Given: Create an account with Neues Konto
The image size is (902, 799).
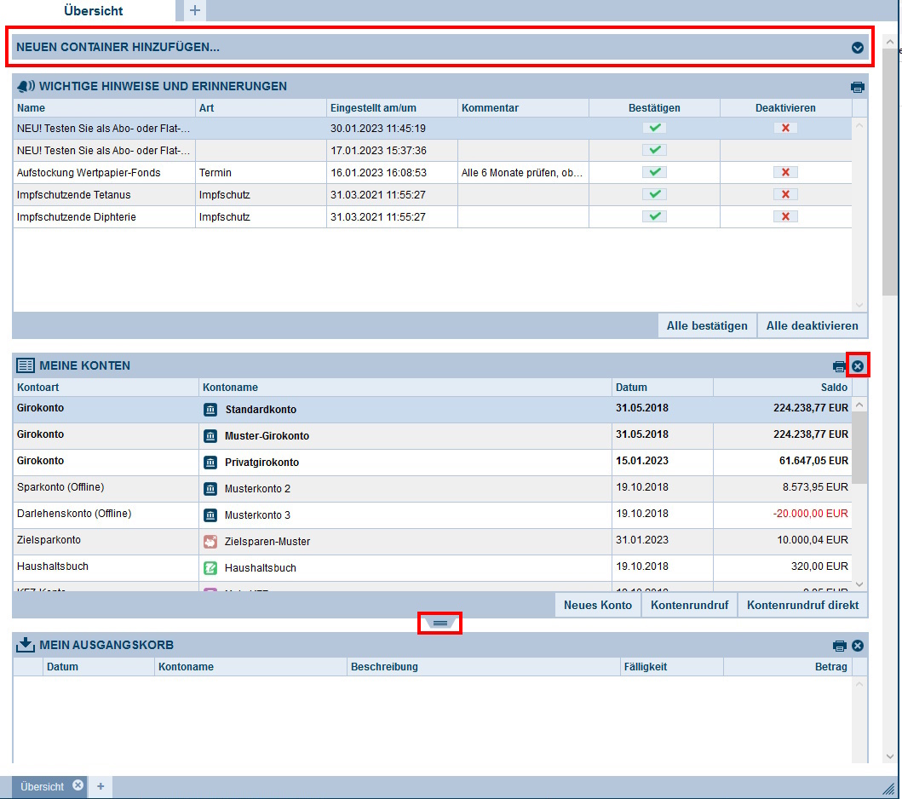Looking at the screenshot, I should tap(598, 605).
